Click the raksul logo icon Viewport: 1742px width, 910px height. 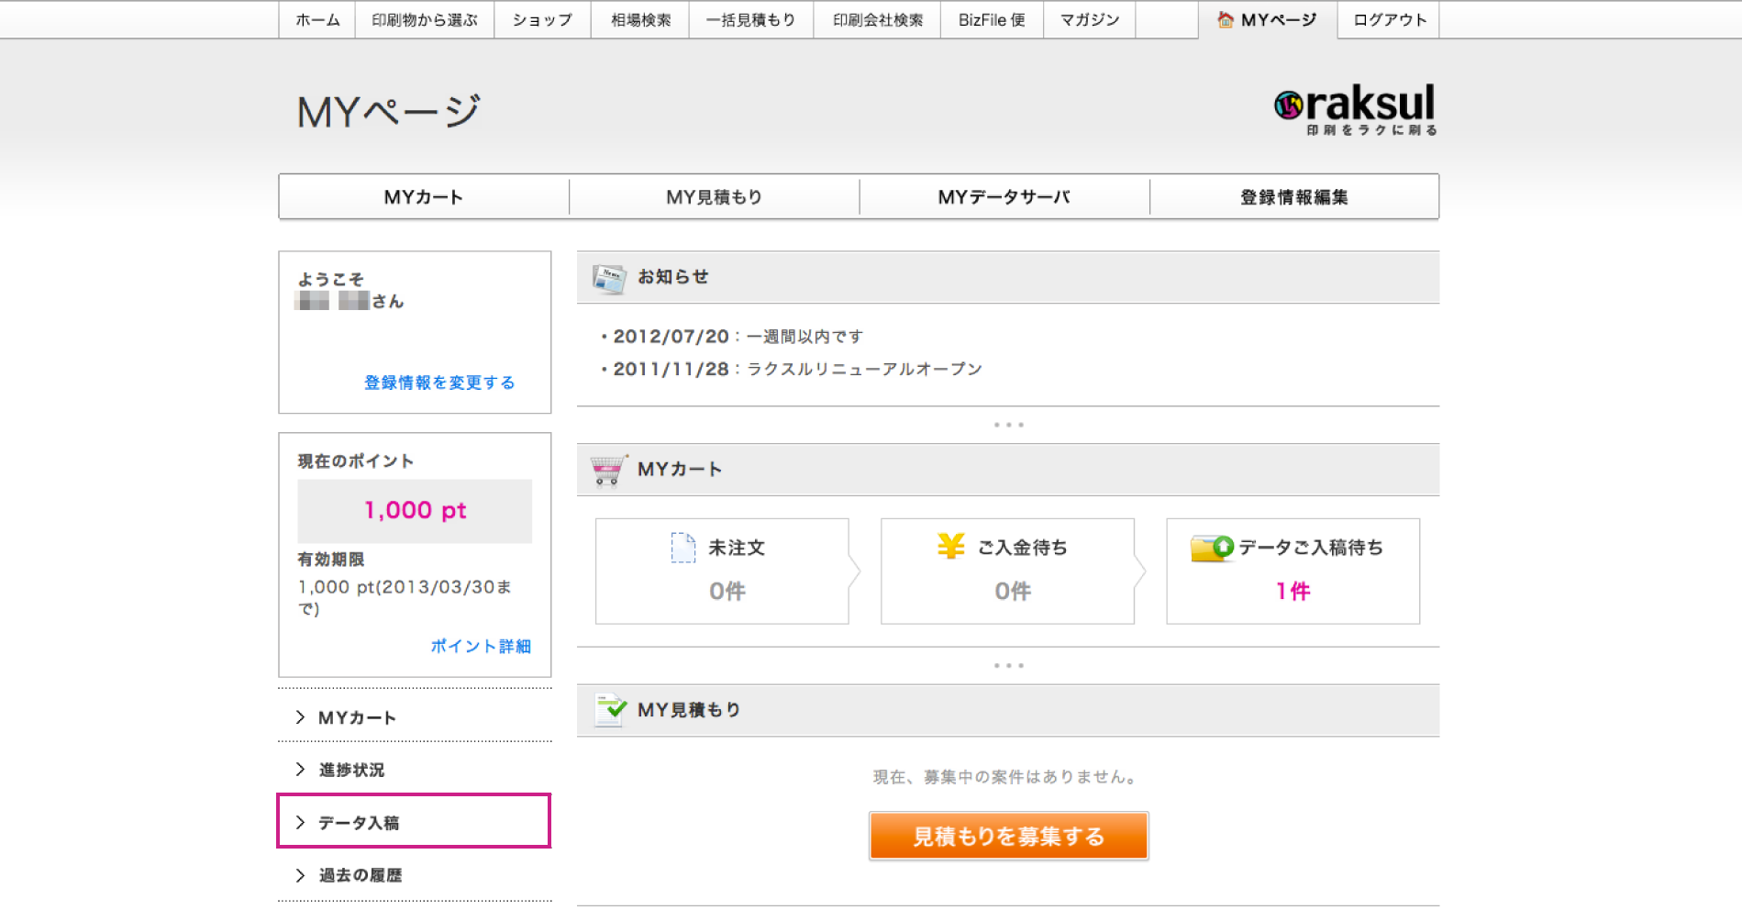point(1289,105)
